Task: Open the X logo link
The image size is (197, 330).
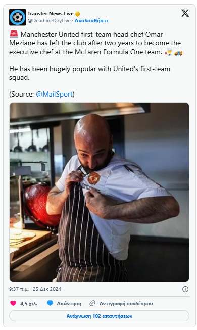Action: 185,13
